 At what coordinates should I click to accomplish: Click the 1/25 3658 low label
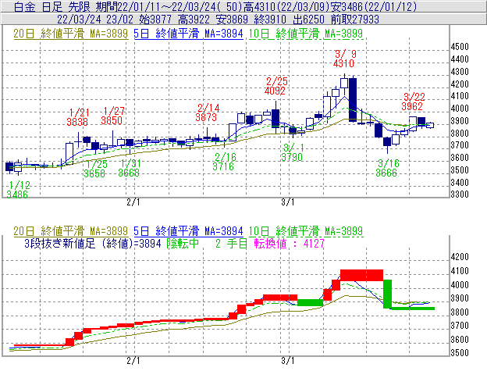[95, 169]
